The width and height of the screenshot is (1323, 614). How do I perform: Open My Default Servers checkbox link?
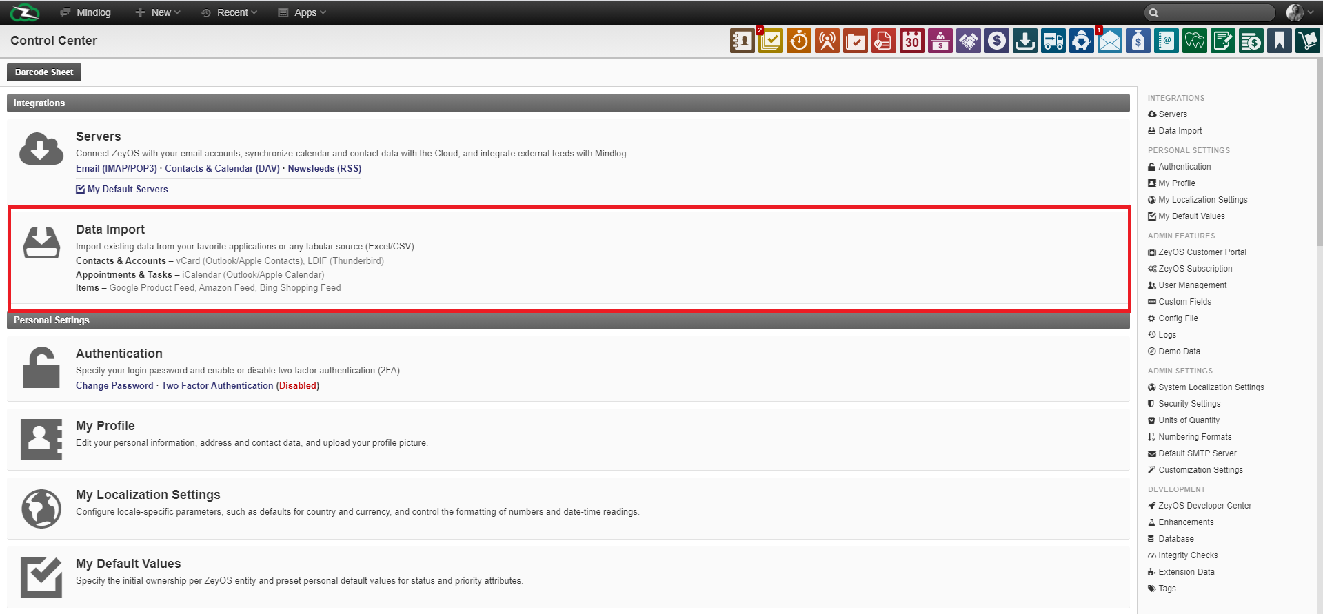point(127,190)
